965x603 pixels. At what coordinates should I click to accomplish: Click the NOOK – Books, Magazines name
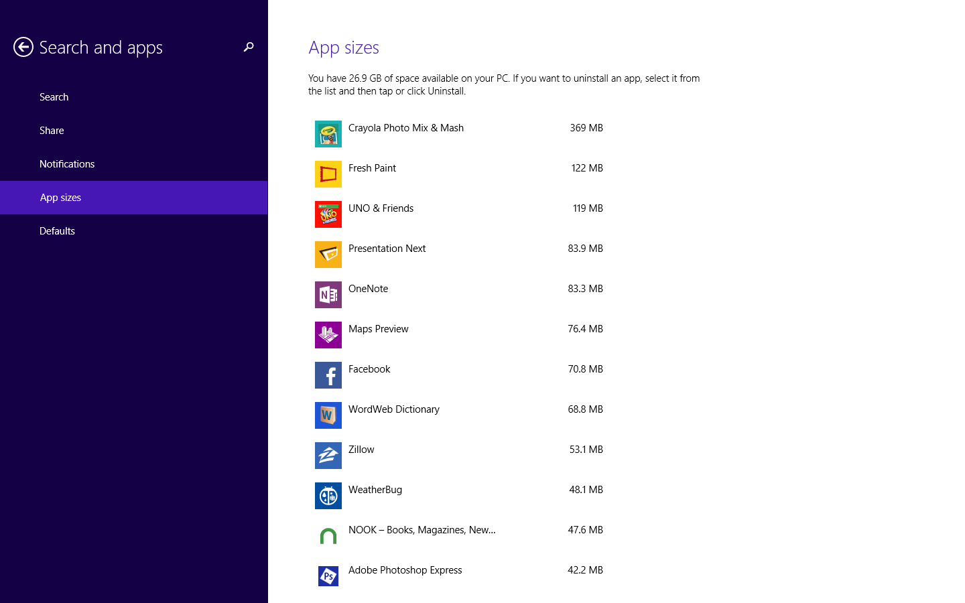tap(422, 530)
